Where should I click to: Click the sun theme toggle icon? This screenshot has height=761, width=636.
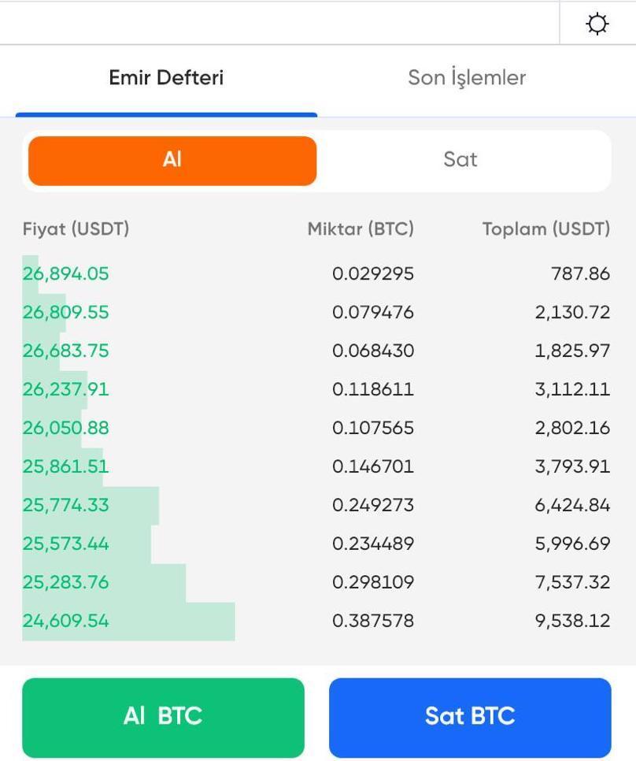[597, 24]
